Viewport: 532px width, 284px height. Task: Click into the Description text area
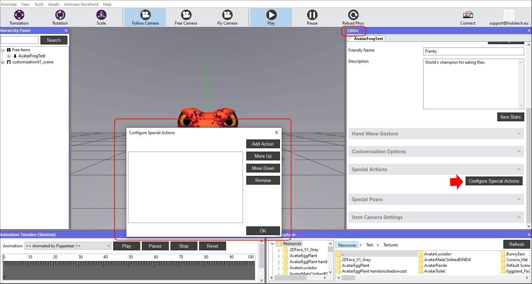[x=471, y=84]
